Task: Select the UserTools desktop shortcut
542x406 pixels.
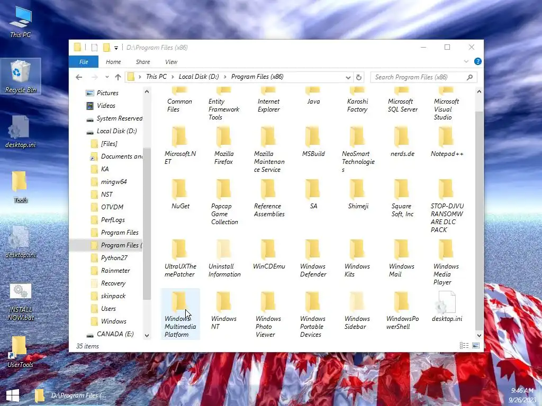Action: tap(21, 352)
